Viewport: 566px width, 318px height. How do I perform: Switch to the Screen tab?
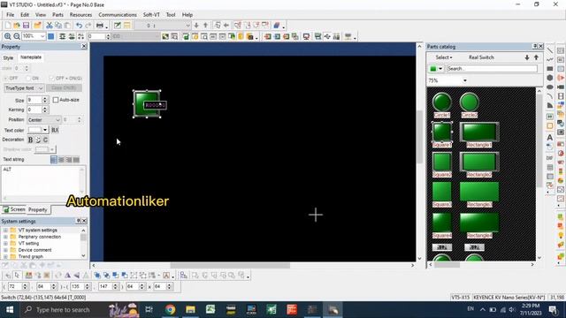[14, 209]
